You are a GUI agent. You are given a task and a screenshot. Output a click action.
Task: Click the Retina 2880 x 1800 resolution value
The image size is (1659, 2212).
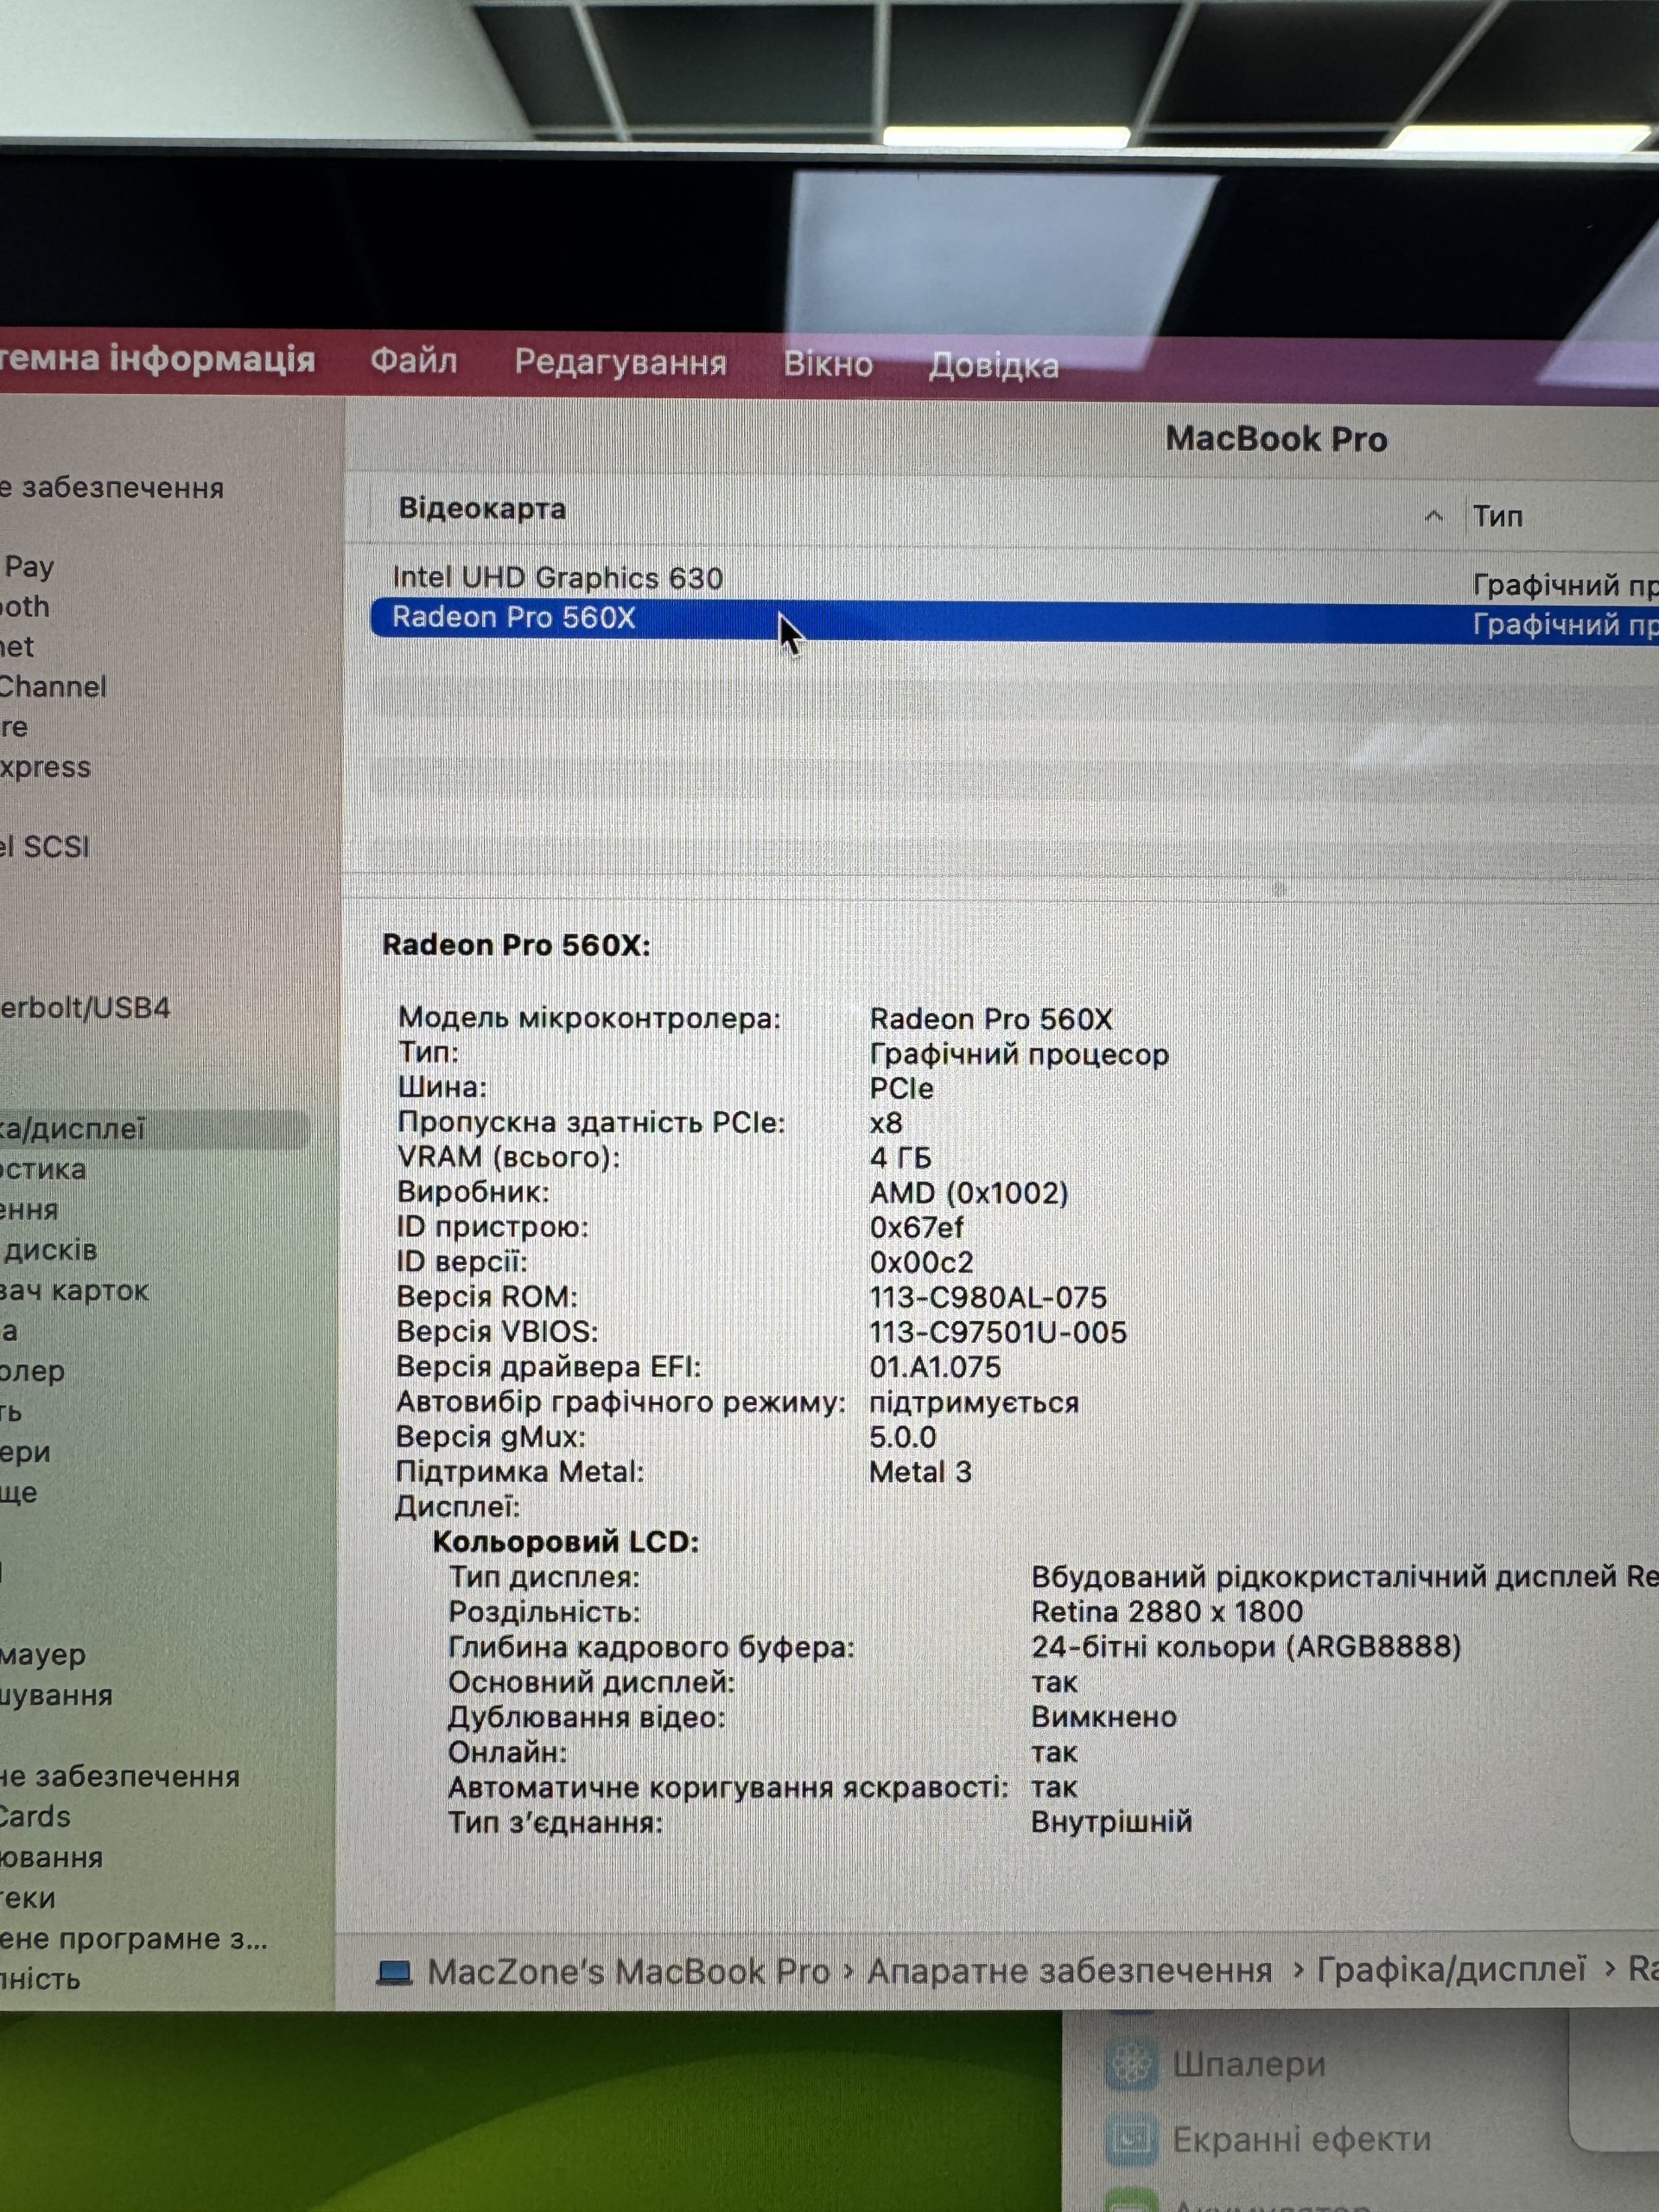coord(1167,1611)
